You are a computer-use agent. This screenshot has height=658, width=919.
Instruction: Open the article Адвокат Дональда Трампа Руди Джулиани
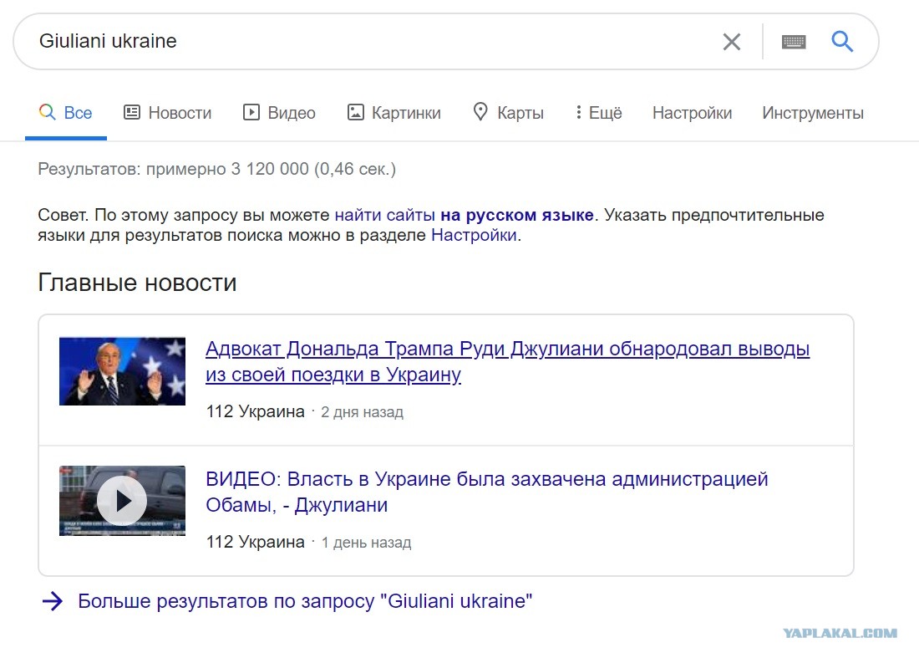(x=508, y=361)
